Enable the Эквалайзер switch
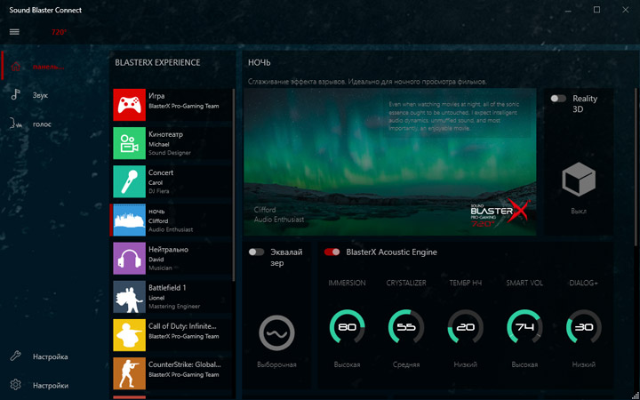Screen dimensions: 640x400 [x=256, y=252]
